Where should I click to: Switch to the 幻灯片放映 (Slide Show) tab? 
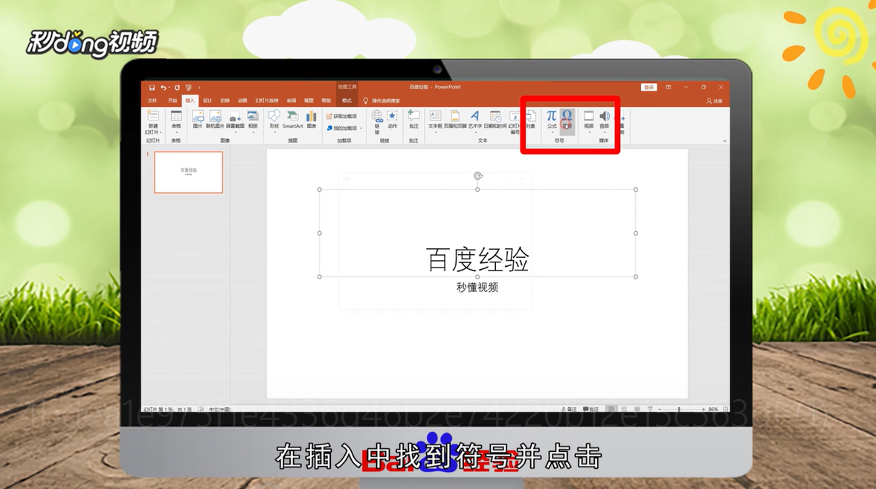point(267,101)
